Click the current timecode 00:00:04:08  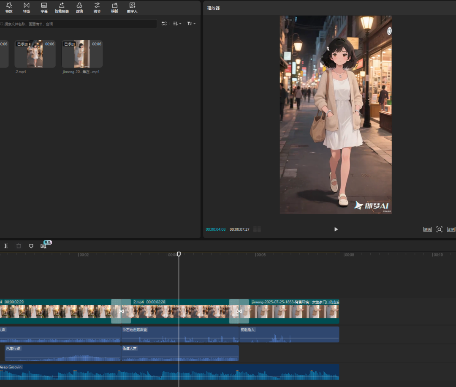tap(215, 229)
